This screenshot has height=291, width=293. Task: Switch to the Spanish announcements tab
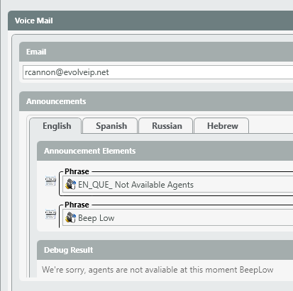pos(111,126)
